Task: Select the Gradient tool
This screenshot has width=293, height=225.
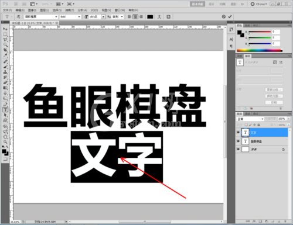Action: (5, 88)
